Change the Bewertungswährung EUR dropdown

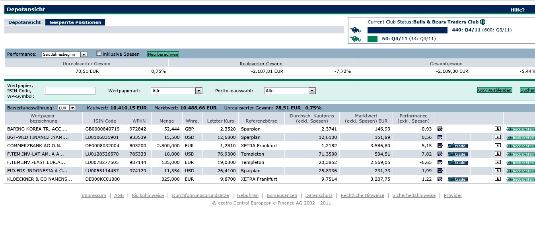66,108
